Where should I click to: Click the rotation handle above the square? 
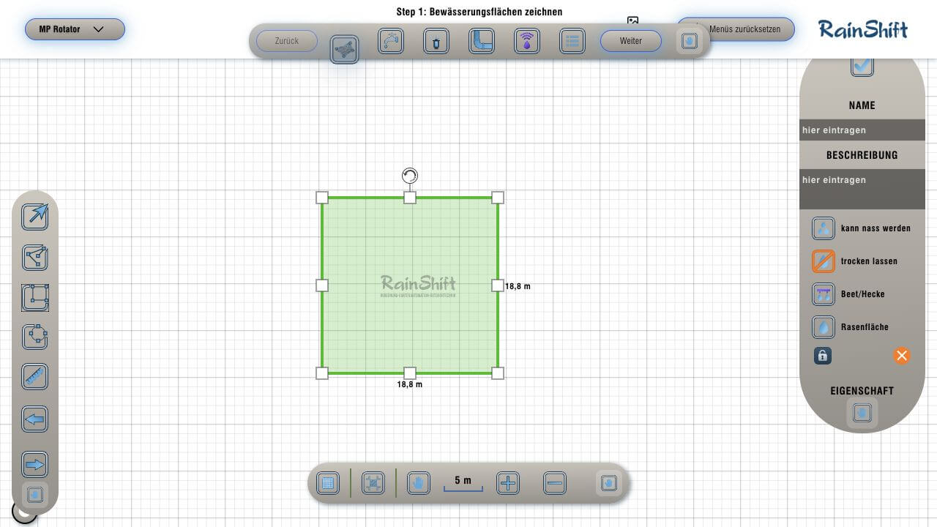410,176
